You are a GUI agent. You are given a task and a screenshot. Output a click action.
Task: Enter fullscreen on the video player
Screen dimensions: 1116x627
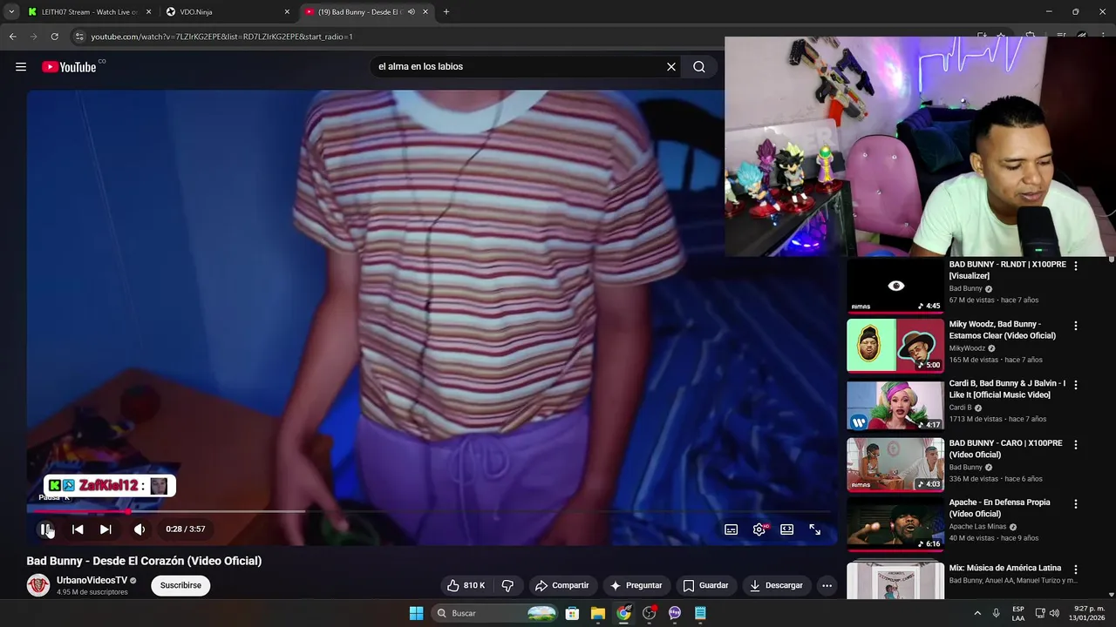pyautogui.click(x=815, y=529)
